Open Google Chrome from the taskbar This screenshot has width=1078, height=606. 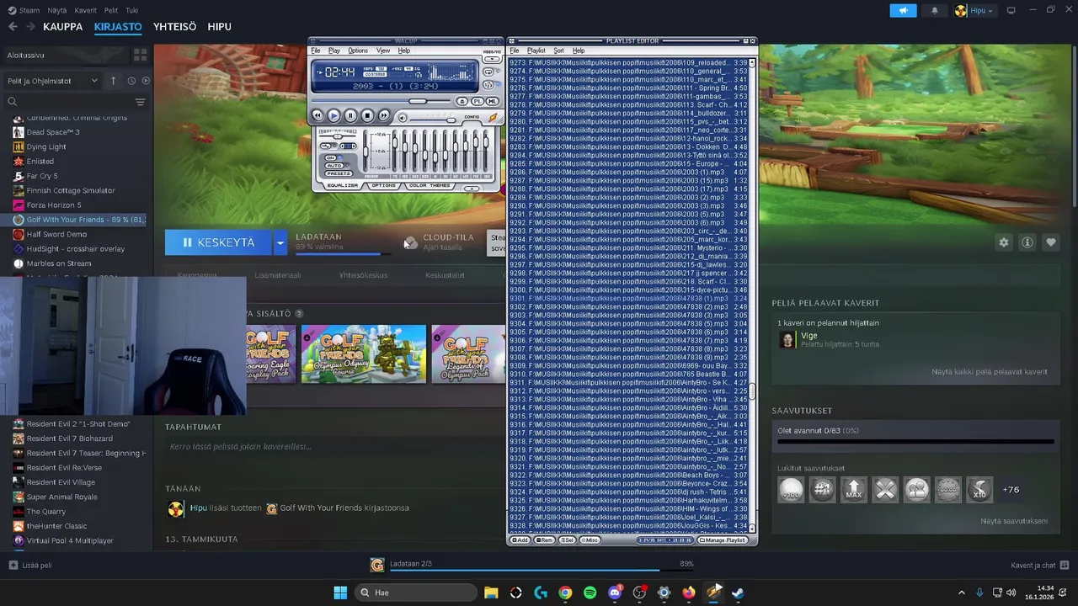pyautogui.click(x=565, y=593)
